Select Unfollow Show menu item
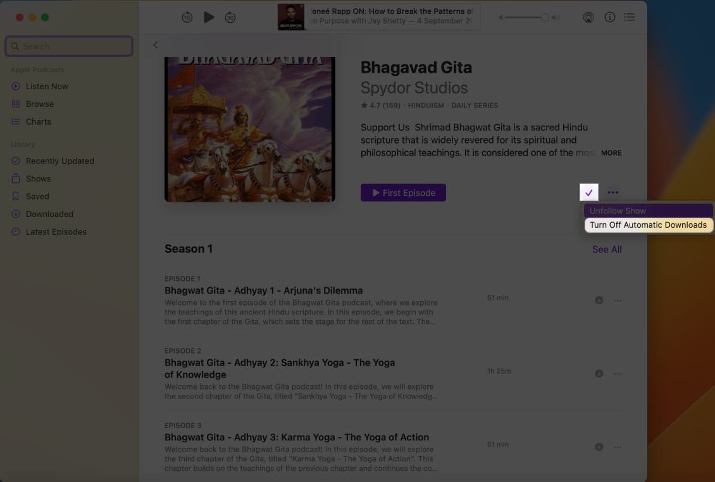This screenshot has height=482, width=715. (x=648, y=211)
